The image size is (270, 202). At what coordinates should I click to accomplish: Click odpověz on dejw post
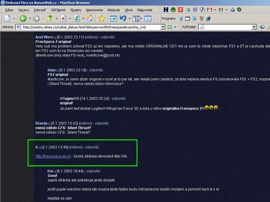click(x=96, y=70)
